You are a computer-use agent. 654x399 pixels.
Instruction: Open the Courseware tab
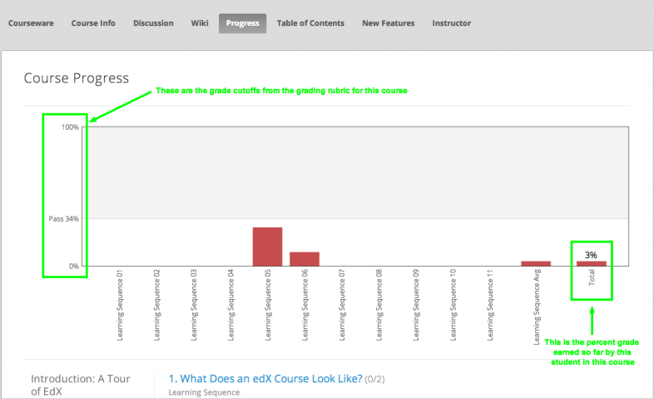pyautogui.click(x=31, y=23)
